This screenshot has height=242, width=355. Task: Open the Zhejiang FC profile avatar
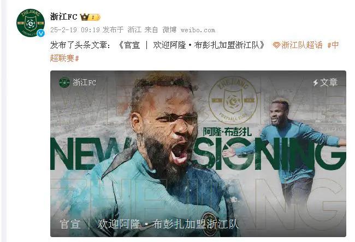tap(31, 23)
